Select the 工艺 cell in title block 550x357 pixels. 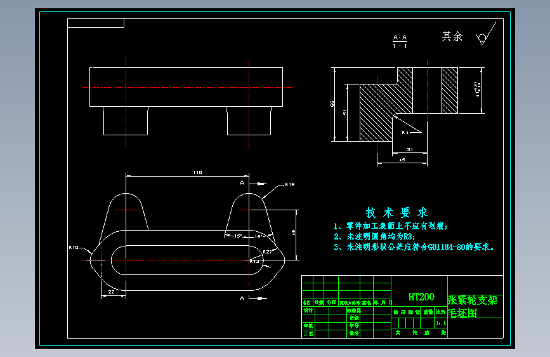(x=308, y=333)
